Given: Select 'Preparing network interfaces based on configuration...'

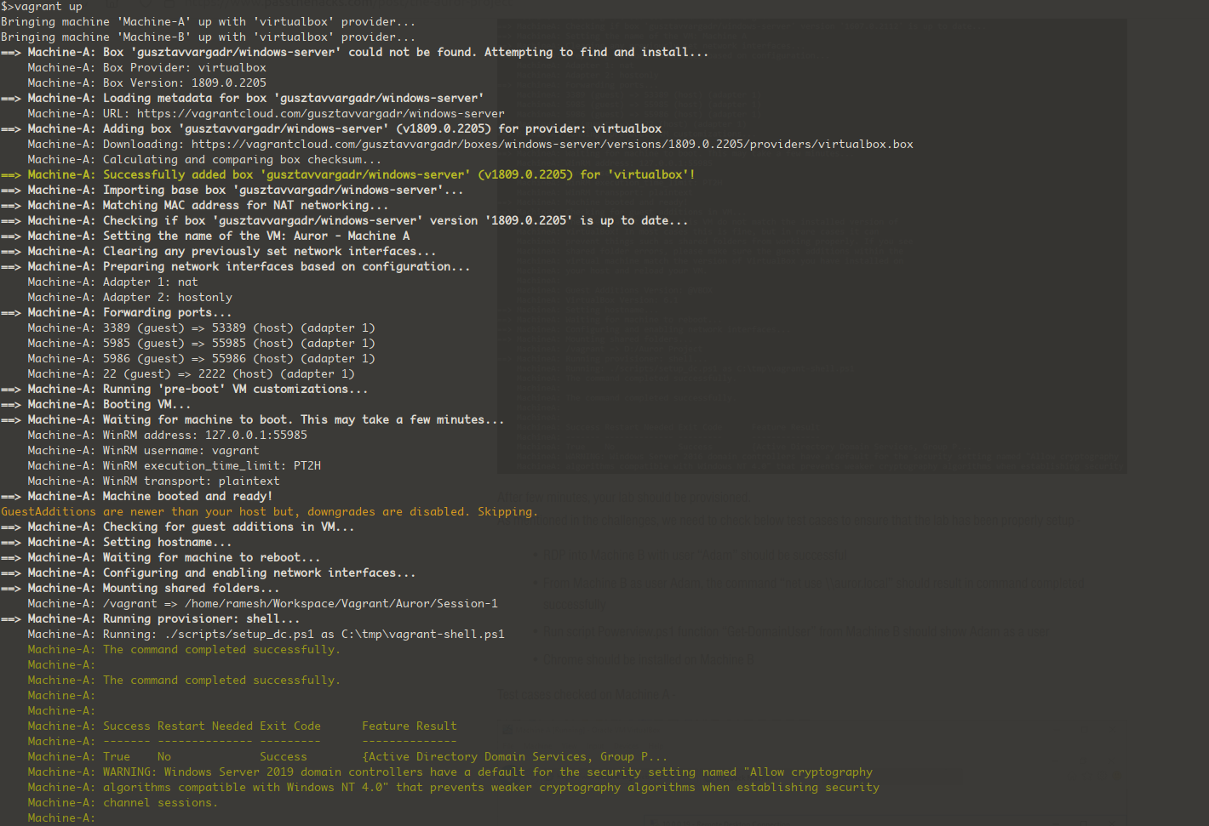Looking at the screenshot, I should (286, 267).
